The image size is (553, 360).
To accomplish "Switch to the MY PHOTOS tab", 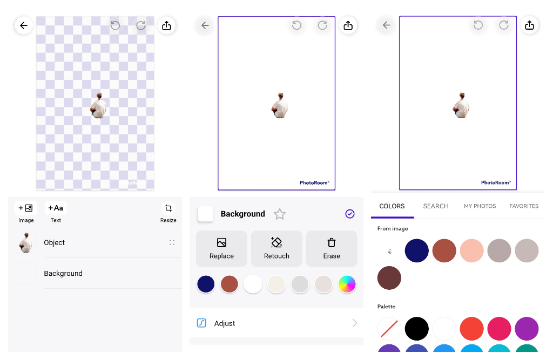I will pos(480,206).
